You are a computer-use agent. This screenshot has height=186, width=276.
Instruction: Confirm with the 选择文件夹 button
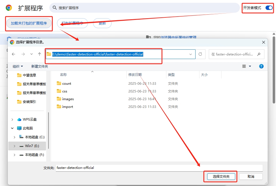point(221,176)
